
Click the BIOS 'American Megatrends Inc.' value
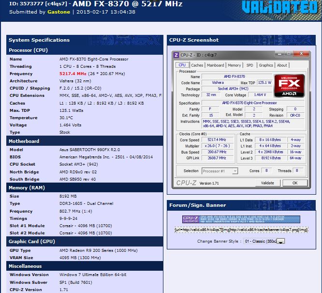(x=106, y=157)
